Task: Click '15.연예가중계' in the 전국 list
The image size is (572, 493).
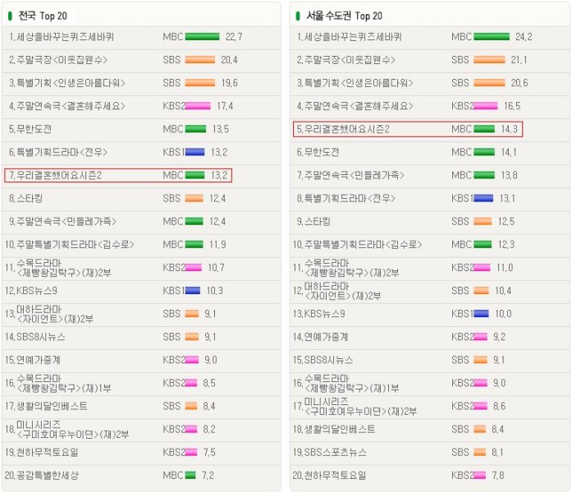Action: (33, 360)
